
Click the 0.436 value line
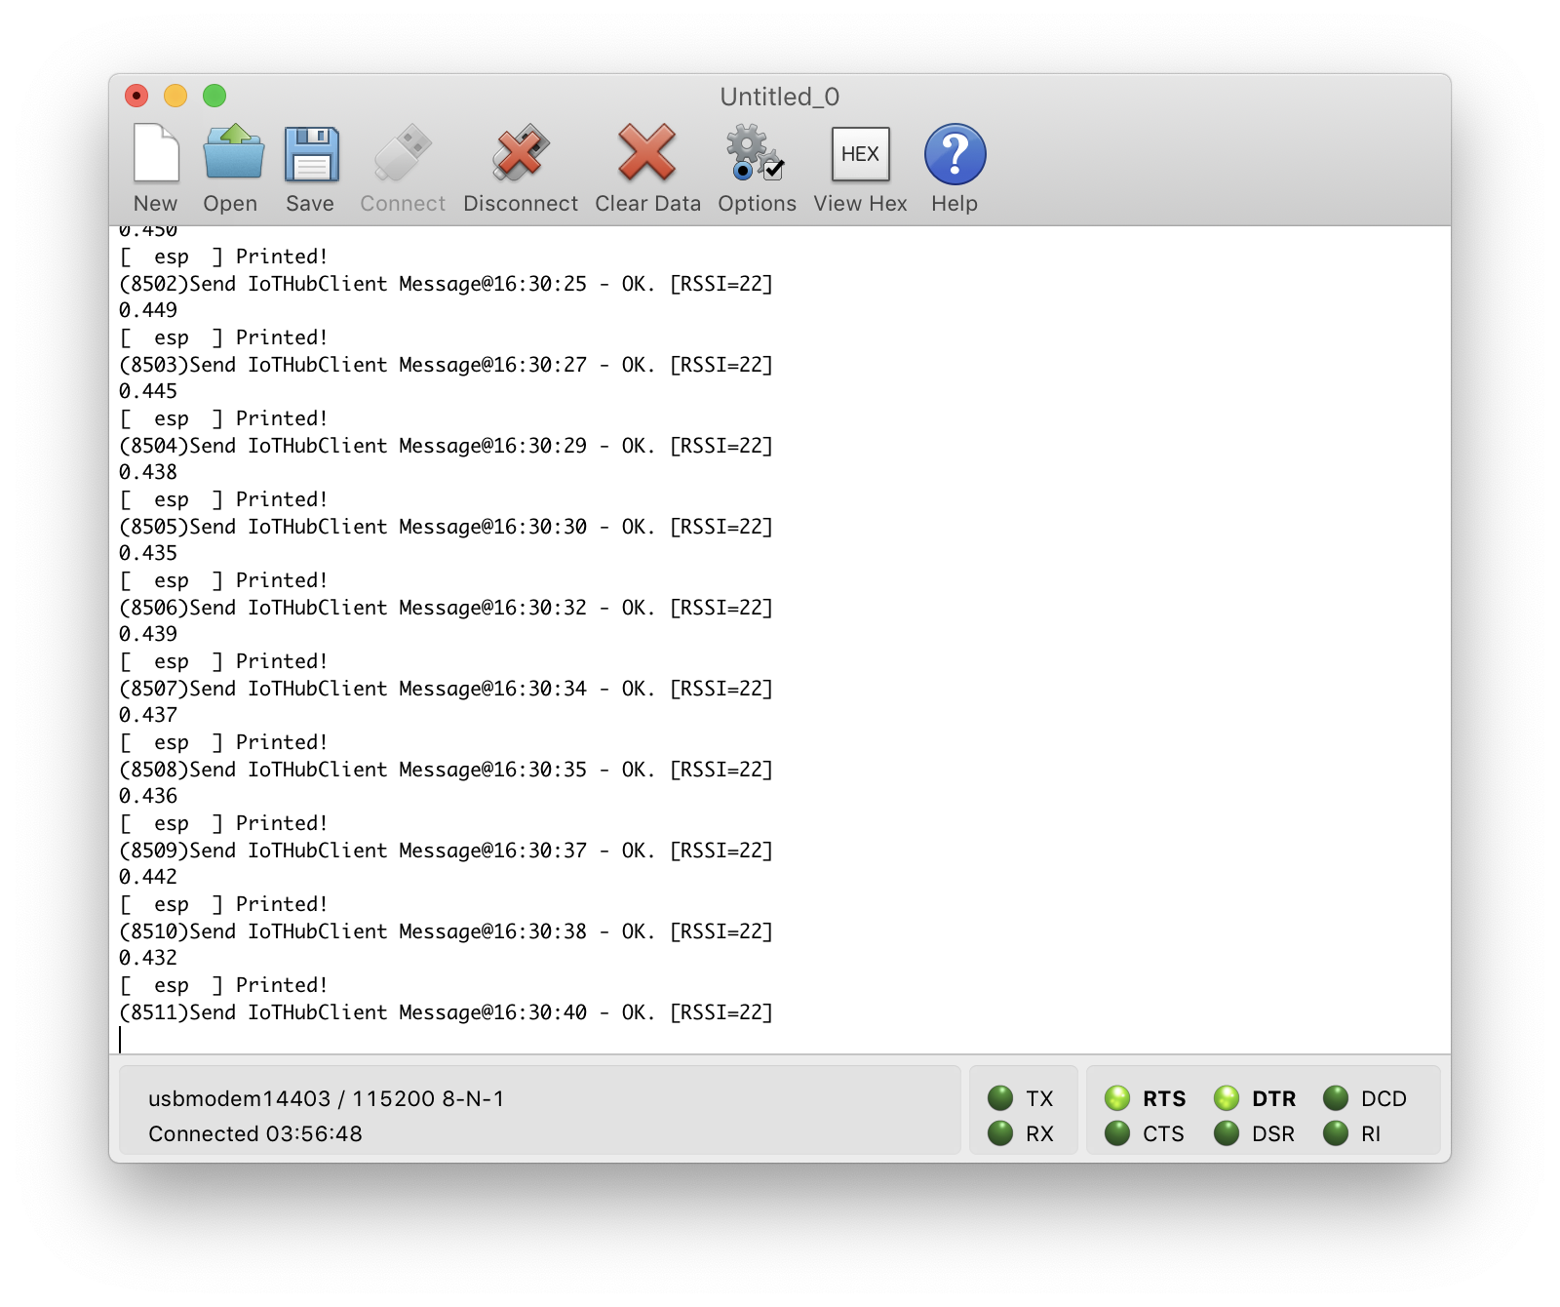pos(148,796)
